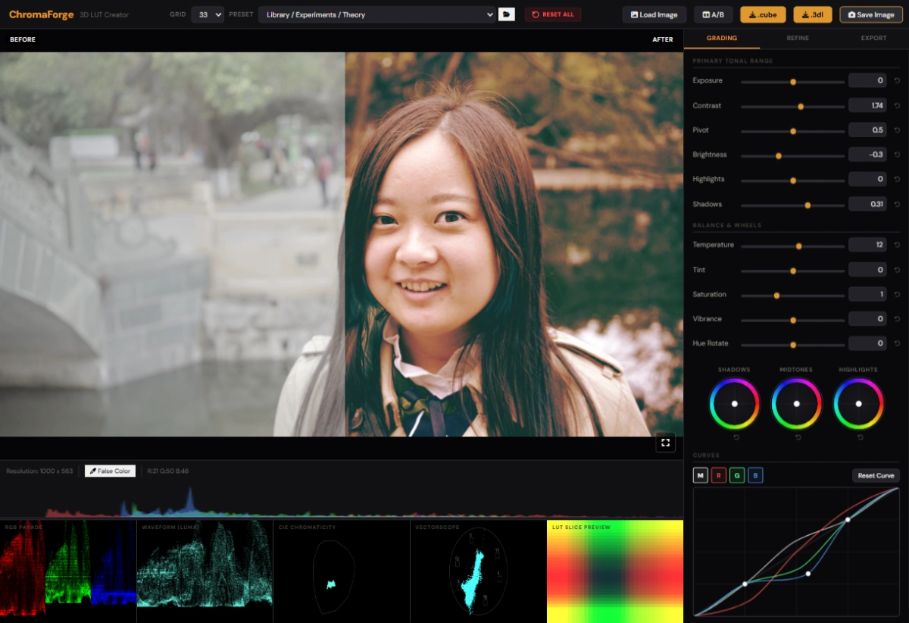Click the Contrast value field showing 1.74
The image size is (909, 623).
coord(867,105)
